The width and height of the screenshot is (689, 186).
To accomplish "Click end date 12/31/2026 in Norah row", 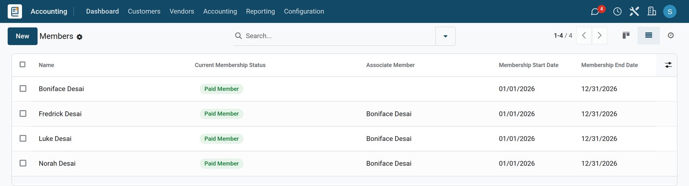I will (599, 164).
